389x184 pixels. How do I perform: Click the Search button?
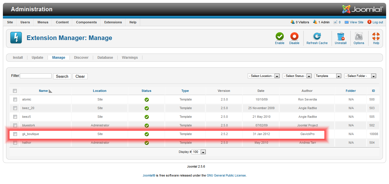tap(62, 76)
